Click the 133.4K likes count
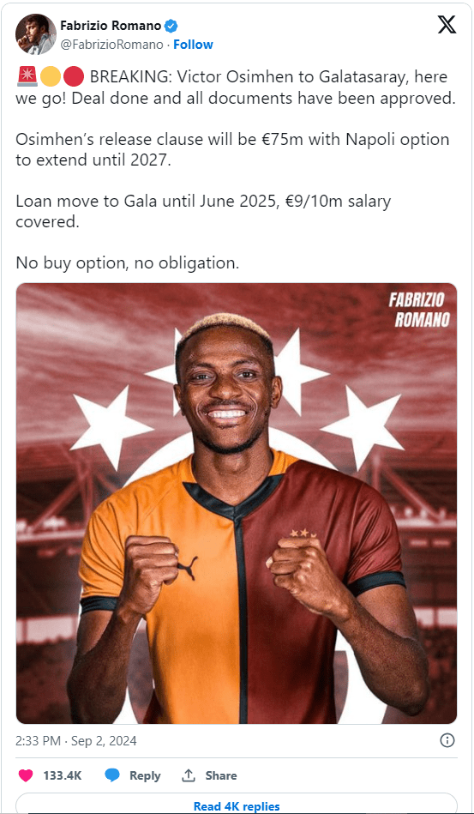This screenshot has height=814, width=474. click(63, 775)
